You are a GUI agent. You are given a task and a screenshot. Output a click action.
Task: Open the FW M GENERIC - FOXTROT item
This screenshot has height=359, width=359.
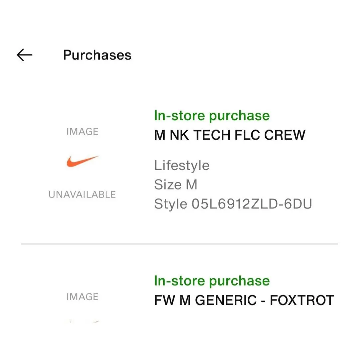244,300
